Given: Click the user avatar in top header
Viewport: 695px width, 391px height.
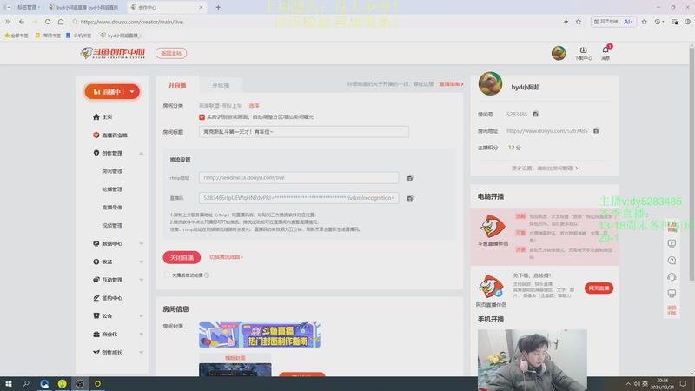Looking at the screenshot, I should pyautogui.click(x=559, y=53).
